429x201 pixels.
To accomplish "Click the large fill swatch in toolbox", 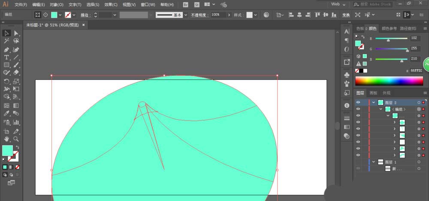I will (x=7, y=151).
